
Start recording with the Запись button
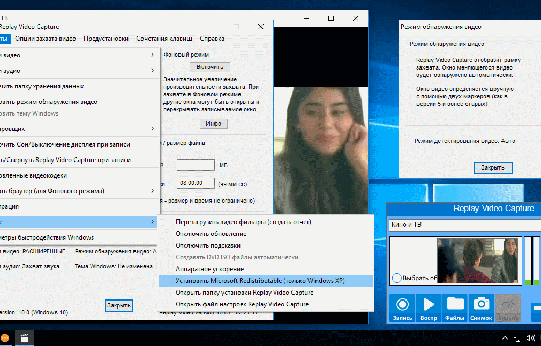[402, 307]
